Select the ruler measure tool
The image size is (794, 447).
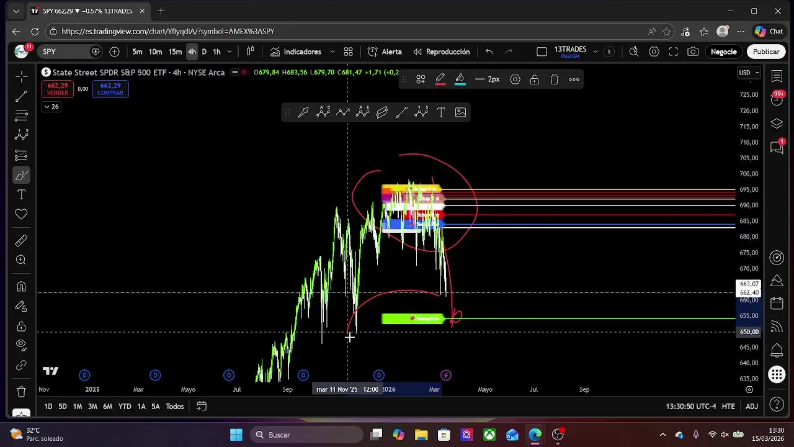point(21,240)
